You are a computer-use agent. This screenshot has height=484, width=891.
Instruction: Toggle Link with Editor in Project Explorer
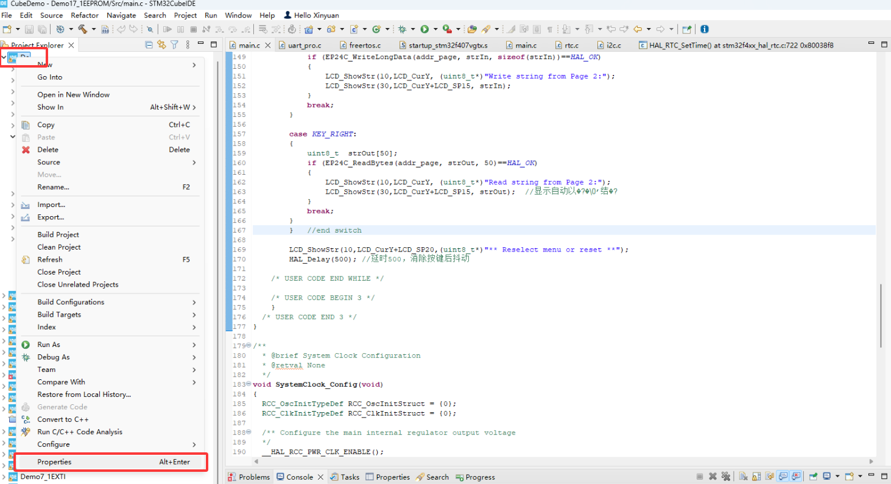(x=161, y=44)
